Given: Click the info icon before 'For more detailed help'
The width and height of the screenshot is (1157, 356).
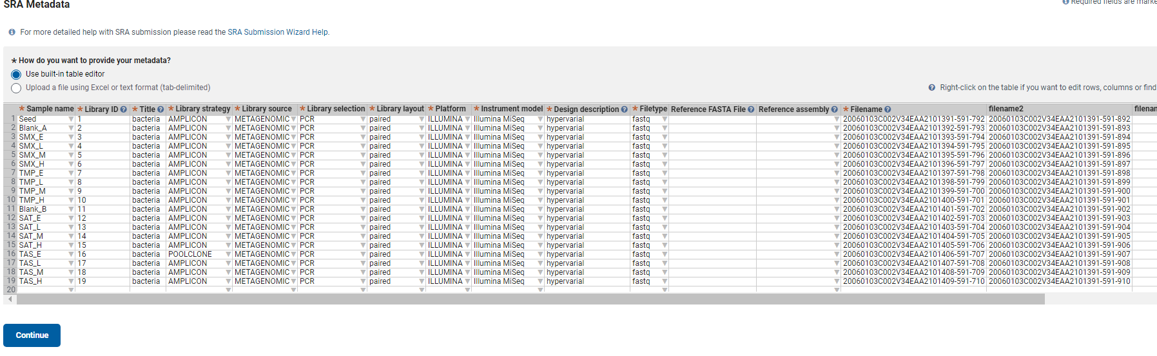Looking at the screenshot, I should click(x=12, y=32).
